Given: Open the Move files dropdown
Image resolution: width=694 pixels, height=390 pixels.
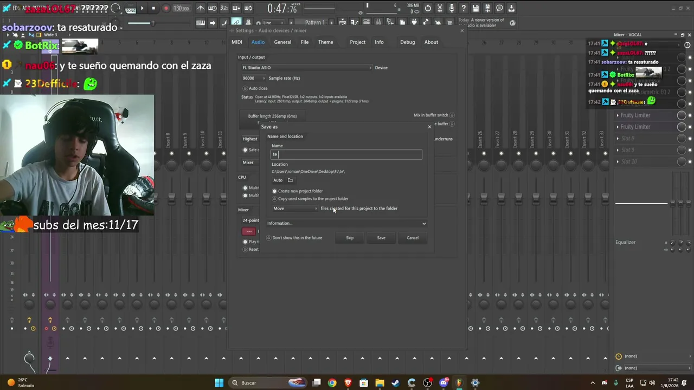Looking at the screenshot, I should click(295, 209).
